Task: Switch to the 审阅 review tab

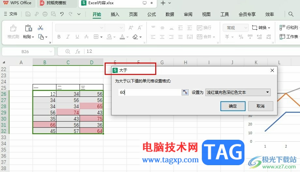Action: 188,14
